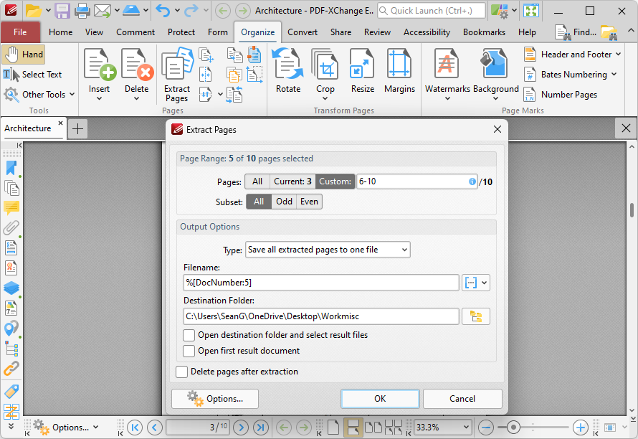Click the vertical scrollbar thumb

click(632, 210)
